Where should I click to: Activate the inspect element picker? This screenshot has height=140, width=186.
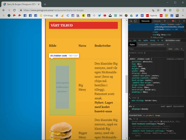pyautogui.click(x=131, y=21)
